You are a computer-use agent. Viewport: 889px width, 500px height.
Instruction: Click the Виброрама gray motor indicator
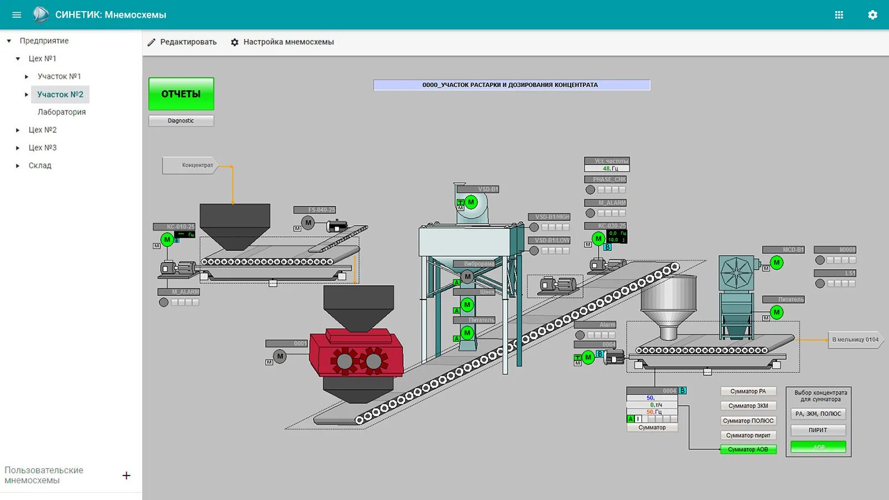tap(467, 277)
